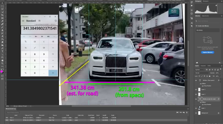The width and height of the screenshot is (223, 124).
Task: Select the Eraser tool
Action: (2, 36)
